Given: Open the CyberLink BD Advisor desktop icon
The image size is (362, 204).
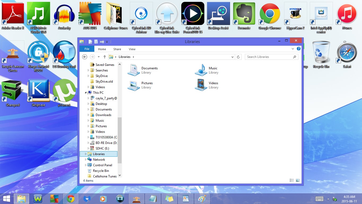Looking at the screenshot, I should [141, 17].
